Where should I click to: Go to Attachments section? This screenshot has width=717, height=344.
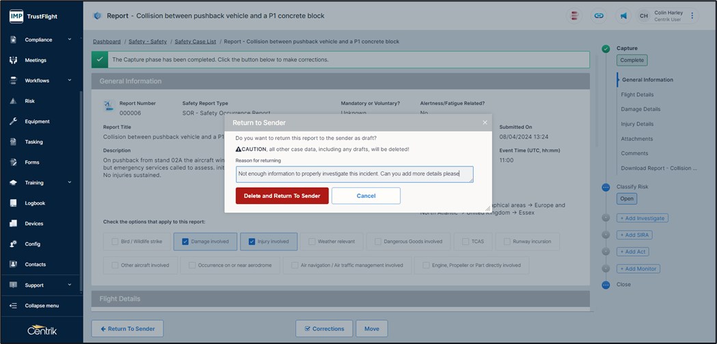636,139
